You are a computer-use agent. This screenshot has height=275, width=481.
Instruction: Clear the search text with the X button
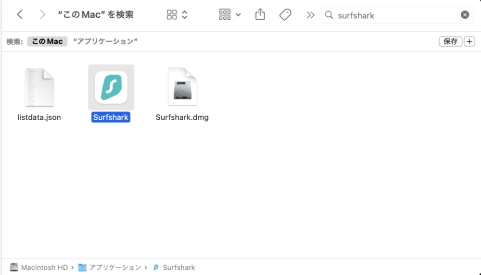[x=465, y=15]
